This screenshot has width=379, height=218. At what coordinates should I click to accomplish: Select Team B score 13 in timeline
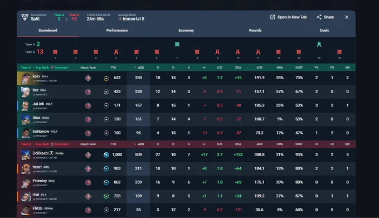[x=40, y=52]
